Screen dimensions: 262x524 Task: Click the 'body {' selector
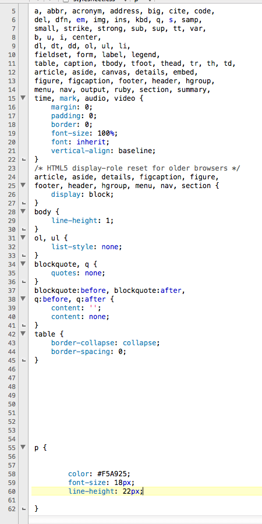coord(47,212)
